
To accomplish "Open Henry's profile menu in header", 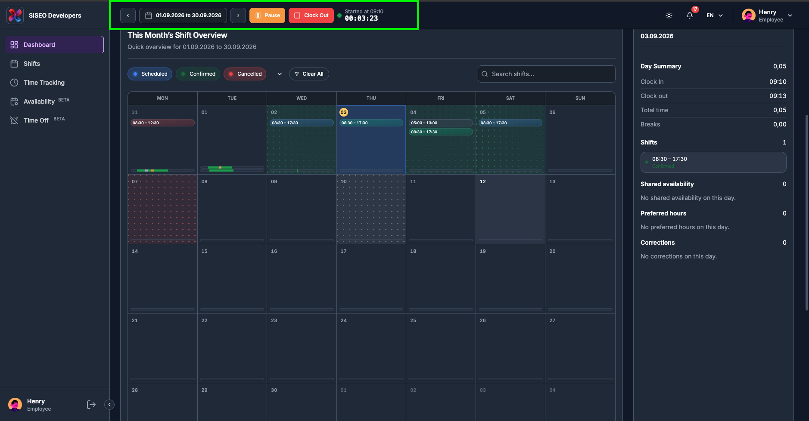I will click(767, 15).
